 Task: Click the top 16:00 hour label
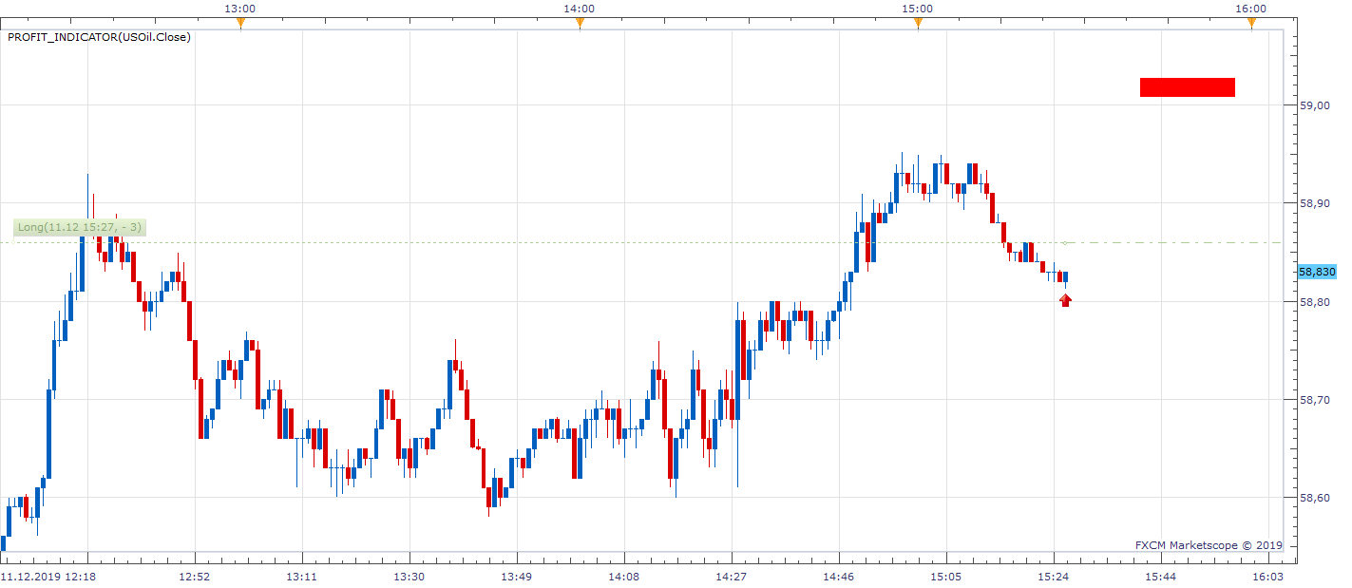pos(1251,9)
